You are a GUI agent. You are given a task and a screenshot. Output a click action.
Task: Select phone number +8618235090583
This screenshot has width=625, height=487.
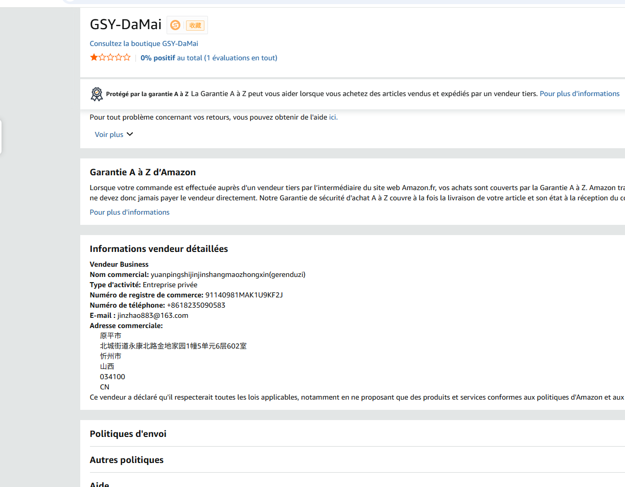[196, 305]
